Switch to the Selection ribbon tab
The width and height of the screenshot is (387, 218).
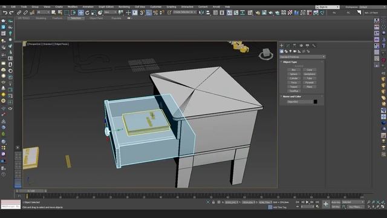[x=76, y=18]
